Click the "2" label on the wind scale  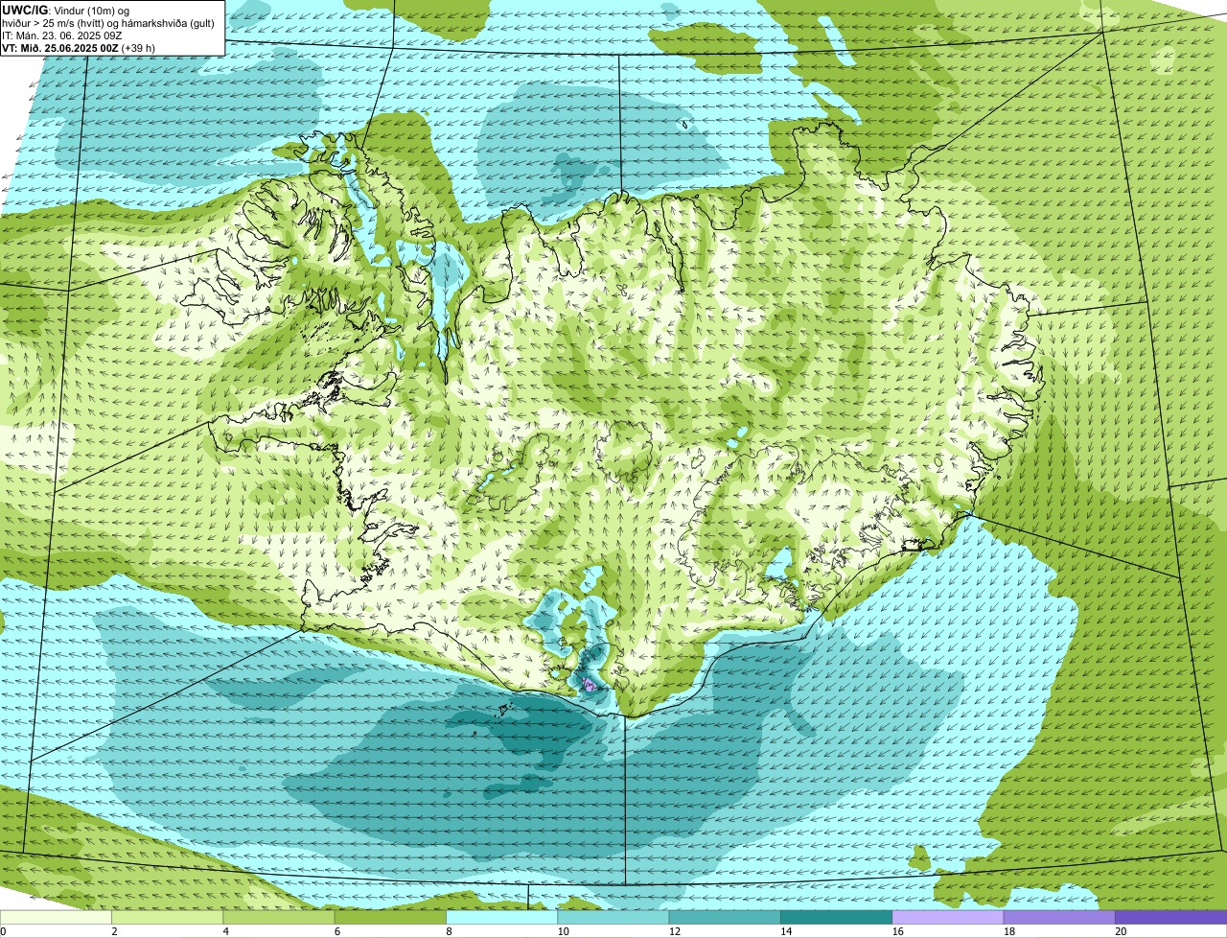click(114, 931)
